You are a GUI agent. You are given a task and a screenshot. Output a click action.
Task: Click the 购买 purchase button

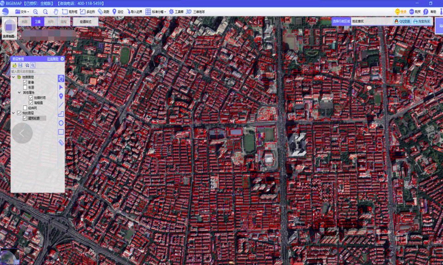coord(415,12)
